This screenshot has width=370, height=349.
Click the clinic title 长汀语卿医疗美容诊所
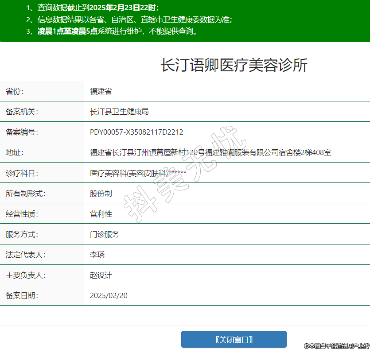[234, 66]
